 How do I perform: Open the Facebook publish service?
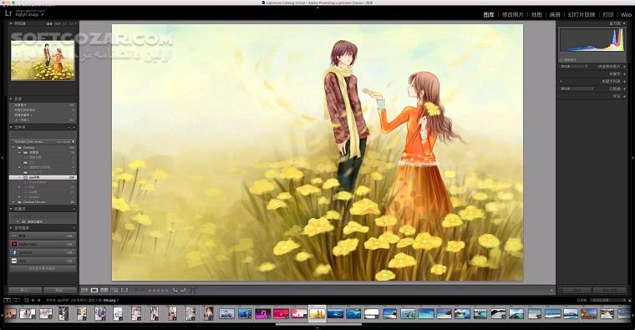pos(43,252)
